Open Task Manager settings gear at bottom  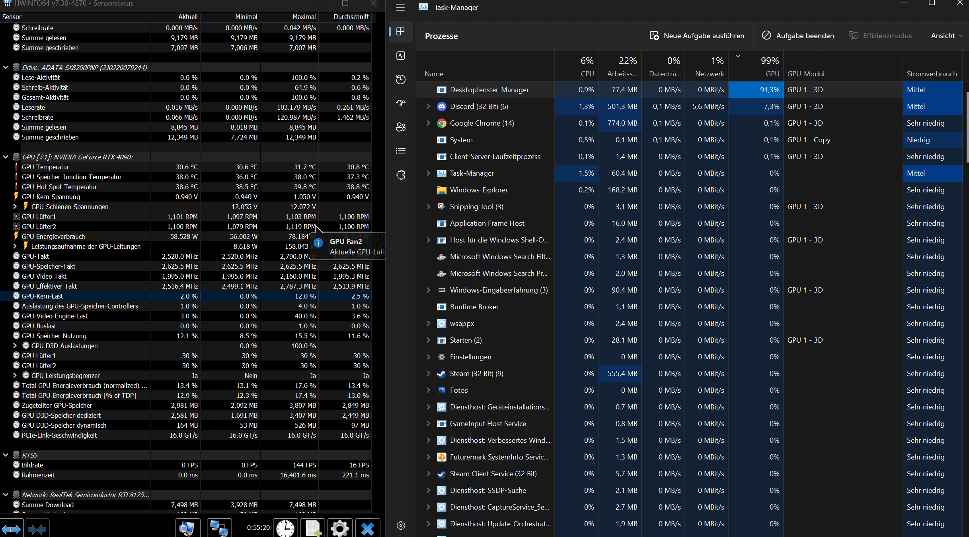click(x=401, y=525)
